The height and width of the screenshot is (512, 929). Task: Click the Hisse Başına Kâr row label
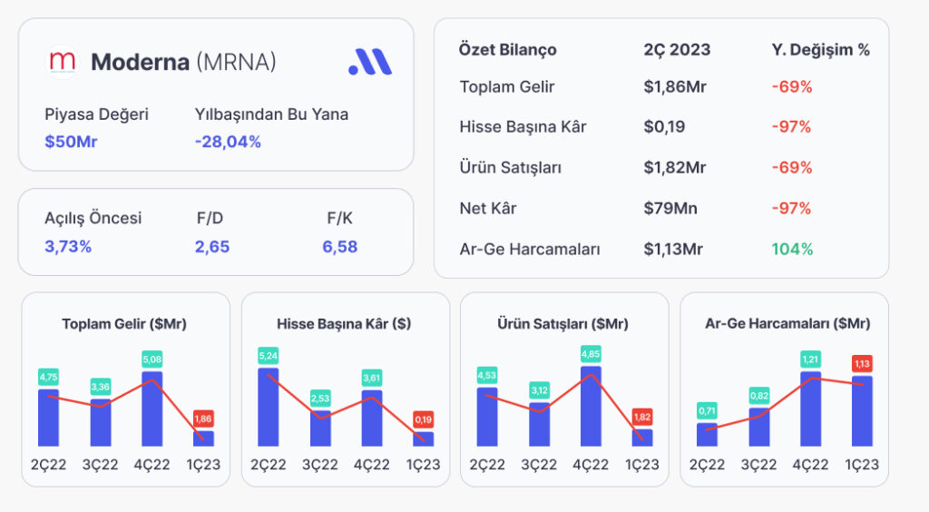pos(523,127)
